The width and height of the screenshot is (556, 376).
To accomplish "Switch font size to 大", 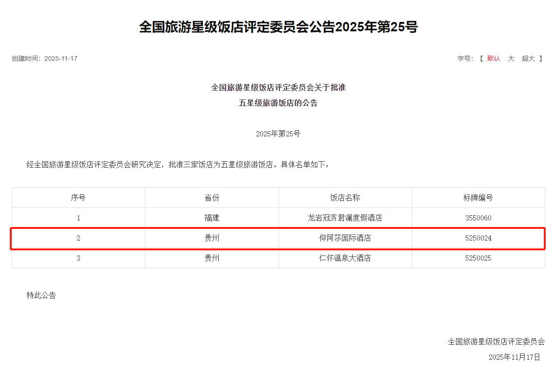I will 511,58.
